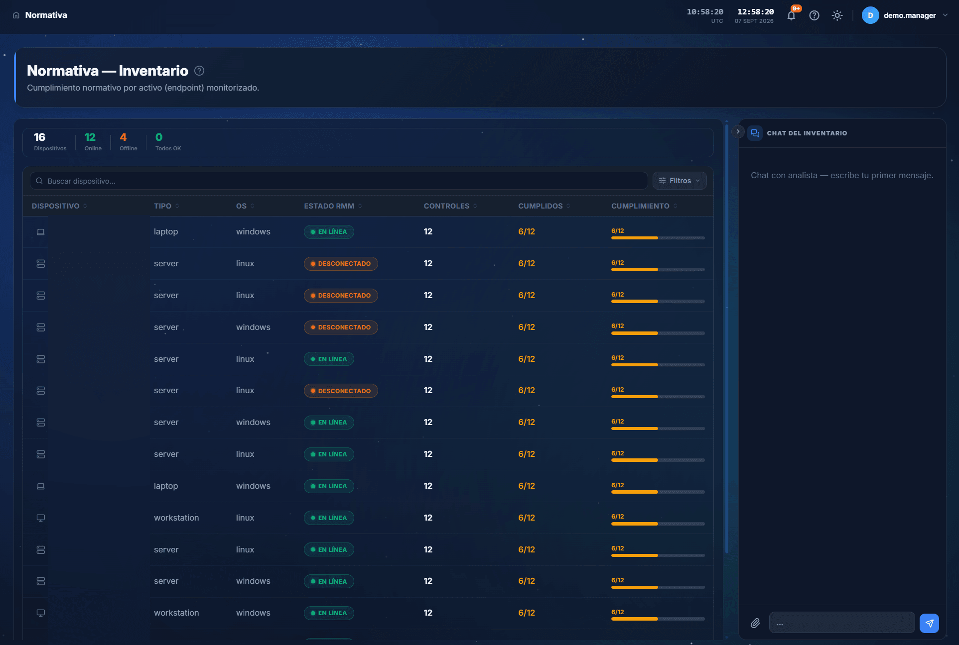Screen dimensions: 959x645
Task: Sort by the Tipo column
Action: (166, 206)
